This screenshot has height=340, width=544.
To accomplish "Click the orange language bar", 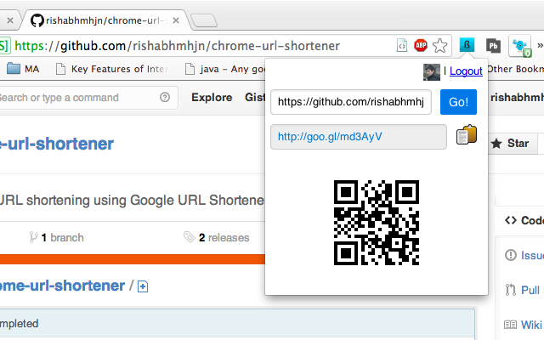I will [133, 259].
